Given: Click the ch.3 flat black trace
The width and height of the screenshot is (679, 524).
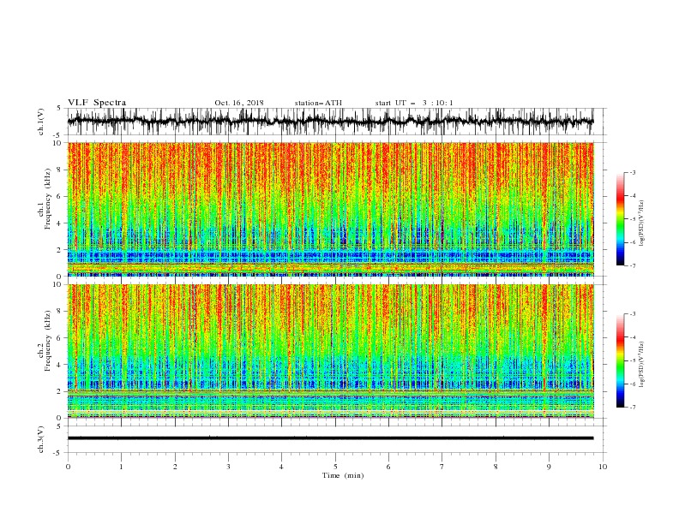Looking at the screenshot, I should click(330, 438).
